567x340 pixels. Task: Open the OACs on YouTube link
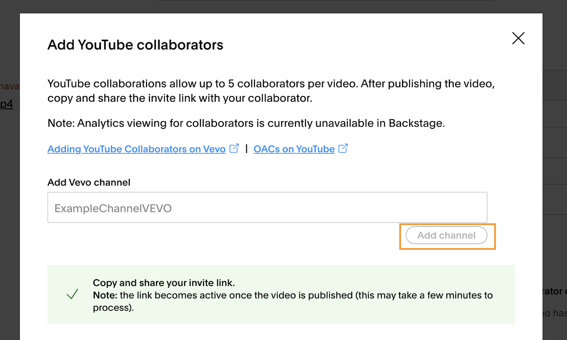click(x=294, y=149)
